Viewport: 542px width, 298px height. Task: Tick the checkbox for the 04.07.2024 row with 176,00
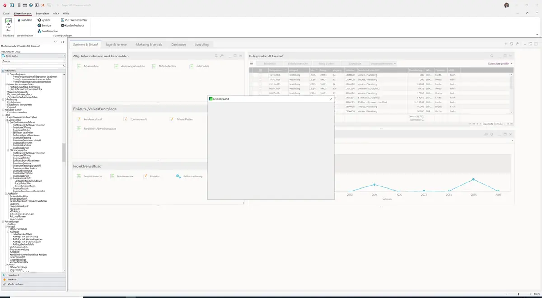click(x=260, y=93)
